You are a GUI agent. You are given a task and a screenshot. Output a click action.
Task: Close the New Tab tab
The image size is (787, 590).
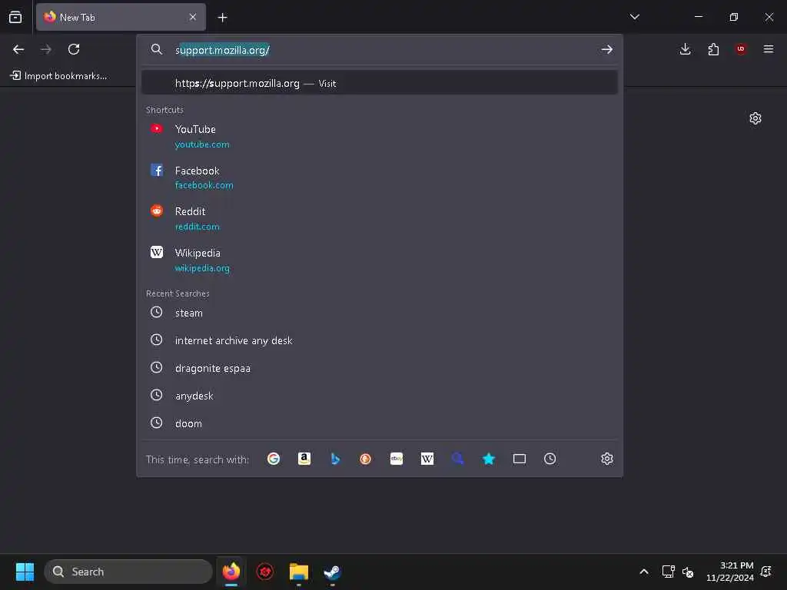(193, 17)
